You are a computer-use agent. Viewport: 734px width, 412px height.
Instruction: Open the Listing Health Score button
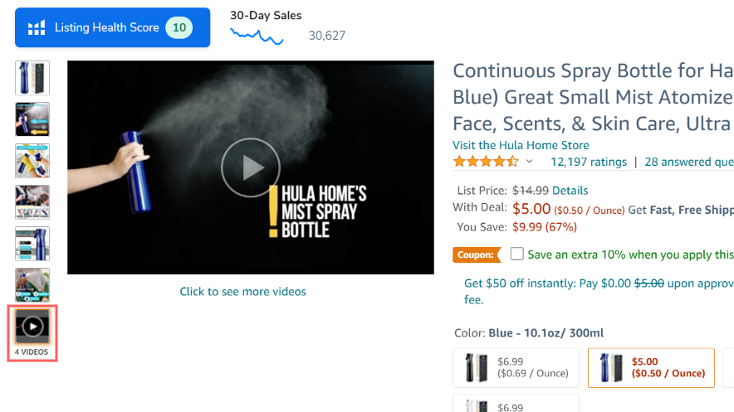[112, 27]
